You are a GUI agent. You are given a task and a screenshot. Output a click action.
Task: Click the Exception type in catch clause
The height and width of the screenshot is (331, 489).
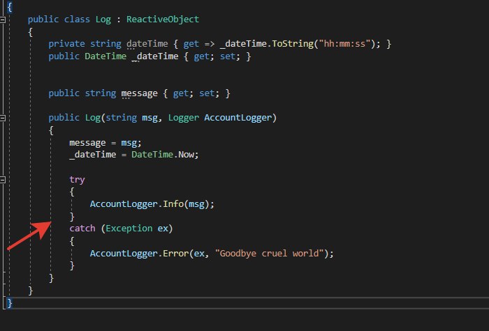[x=129, y=229]
